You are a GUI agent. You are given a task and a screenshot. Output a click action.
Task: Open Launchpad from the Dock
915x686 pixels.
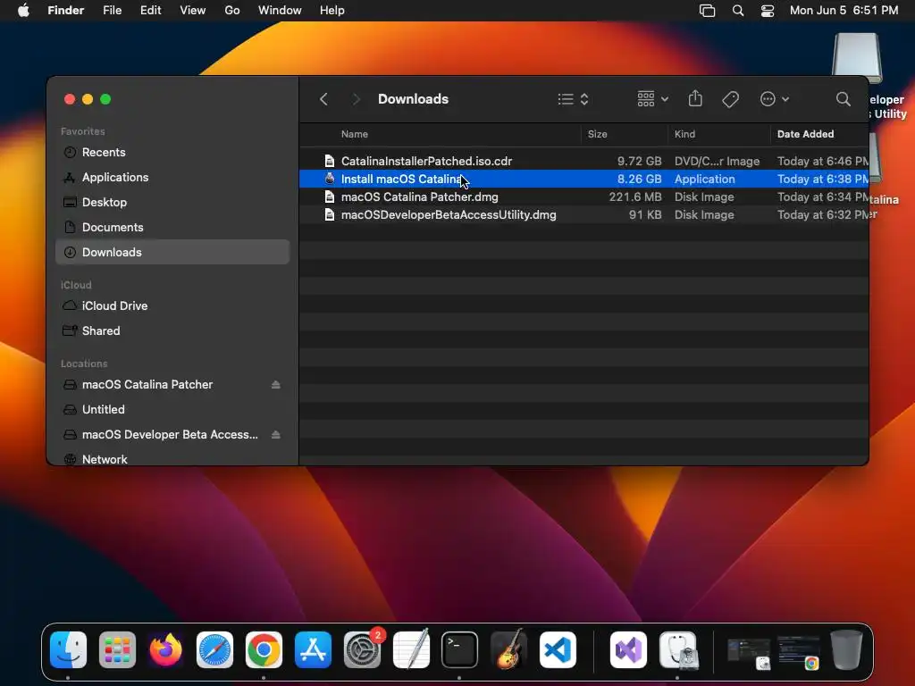(117, 650)
